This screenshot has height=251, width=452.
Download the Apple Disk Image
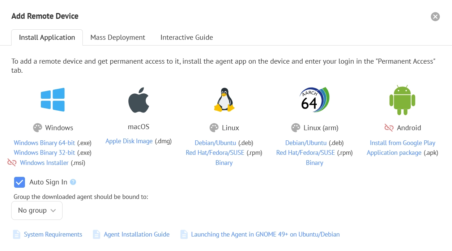click(129, 141)
